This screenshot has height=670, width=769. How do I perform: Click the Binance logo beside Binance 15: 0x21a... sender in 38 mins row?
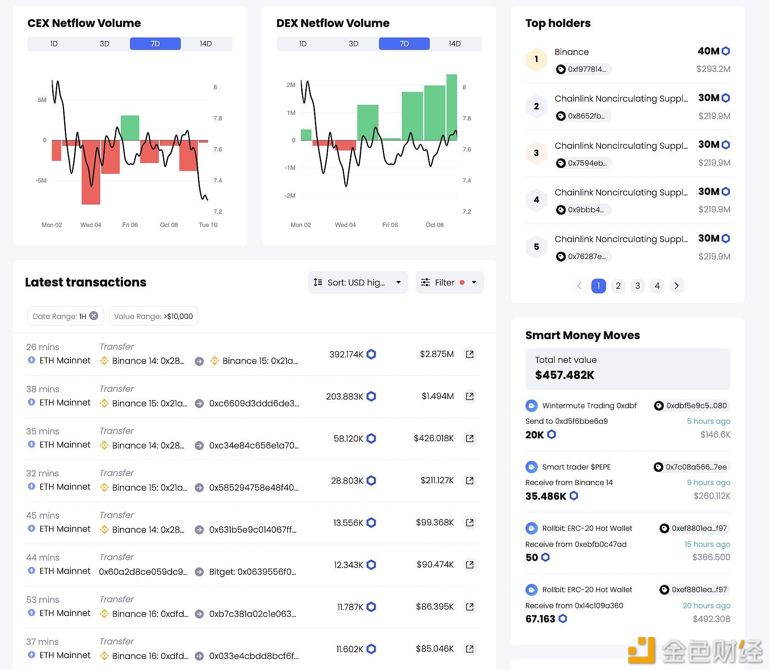104,403
